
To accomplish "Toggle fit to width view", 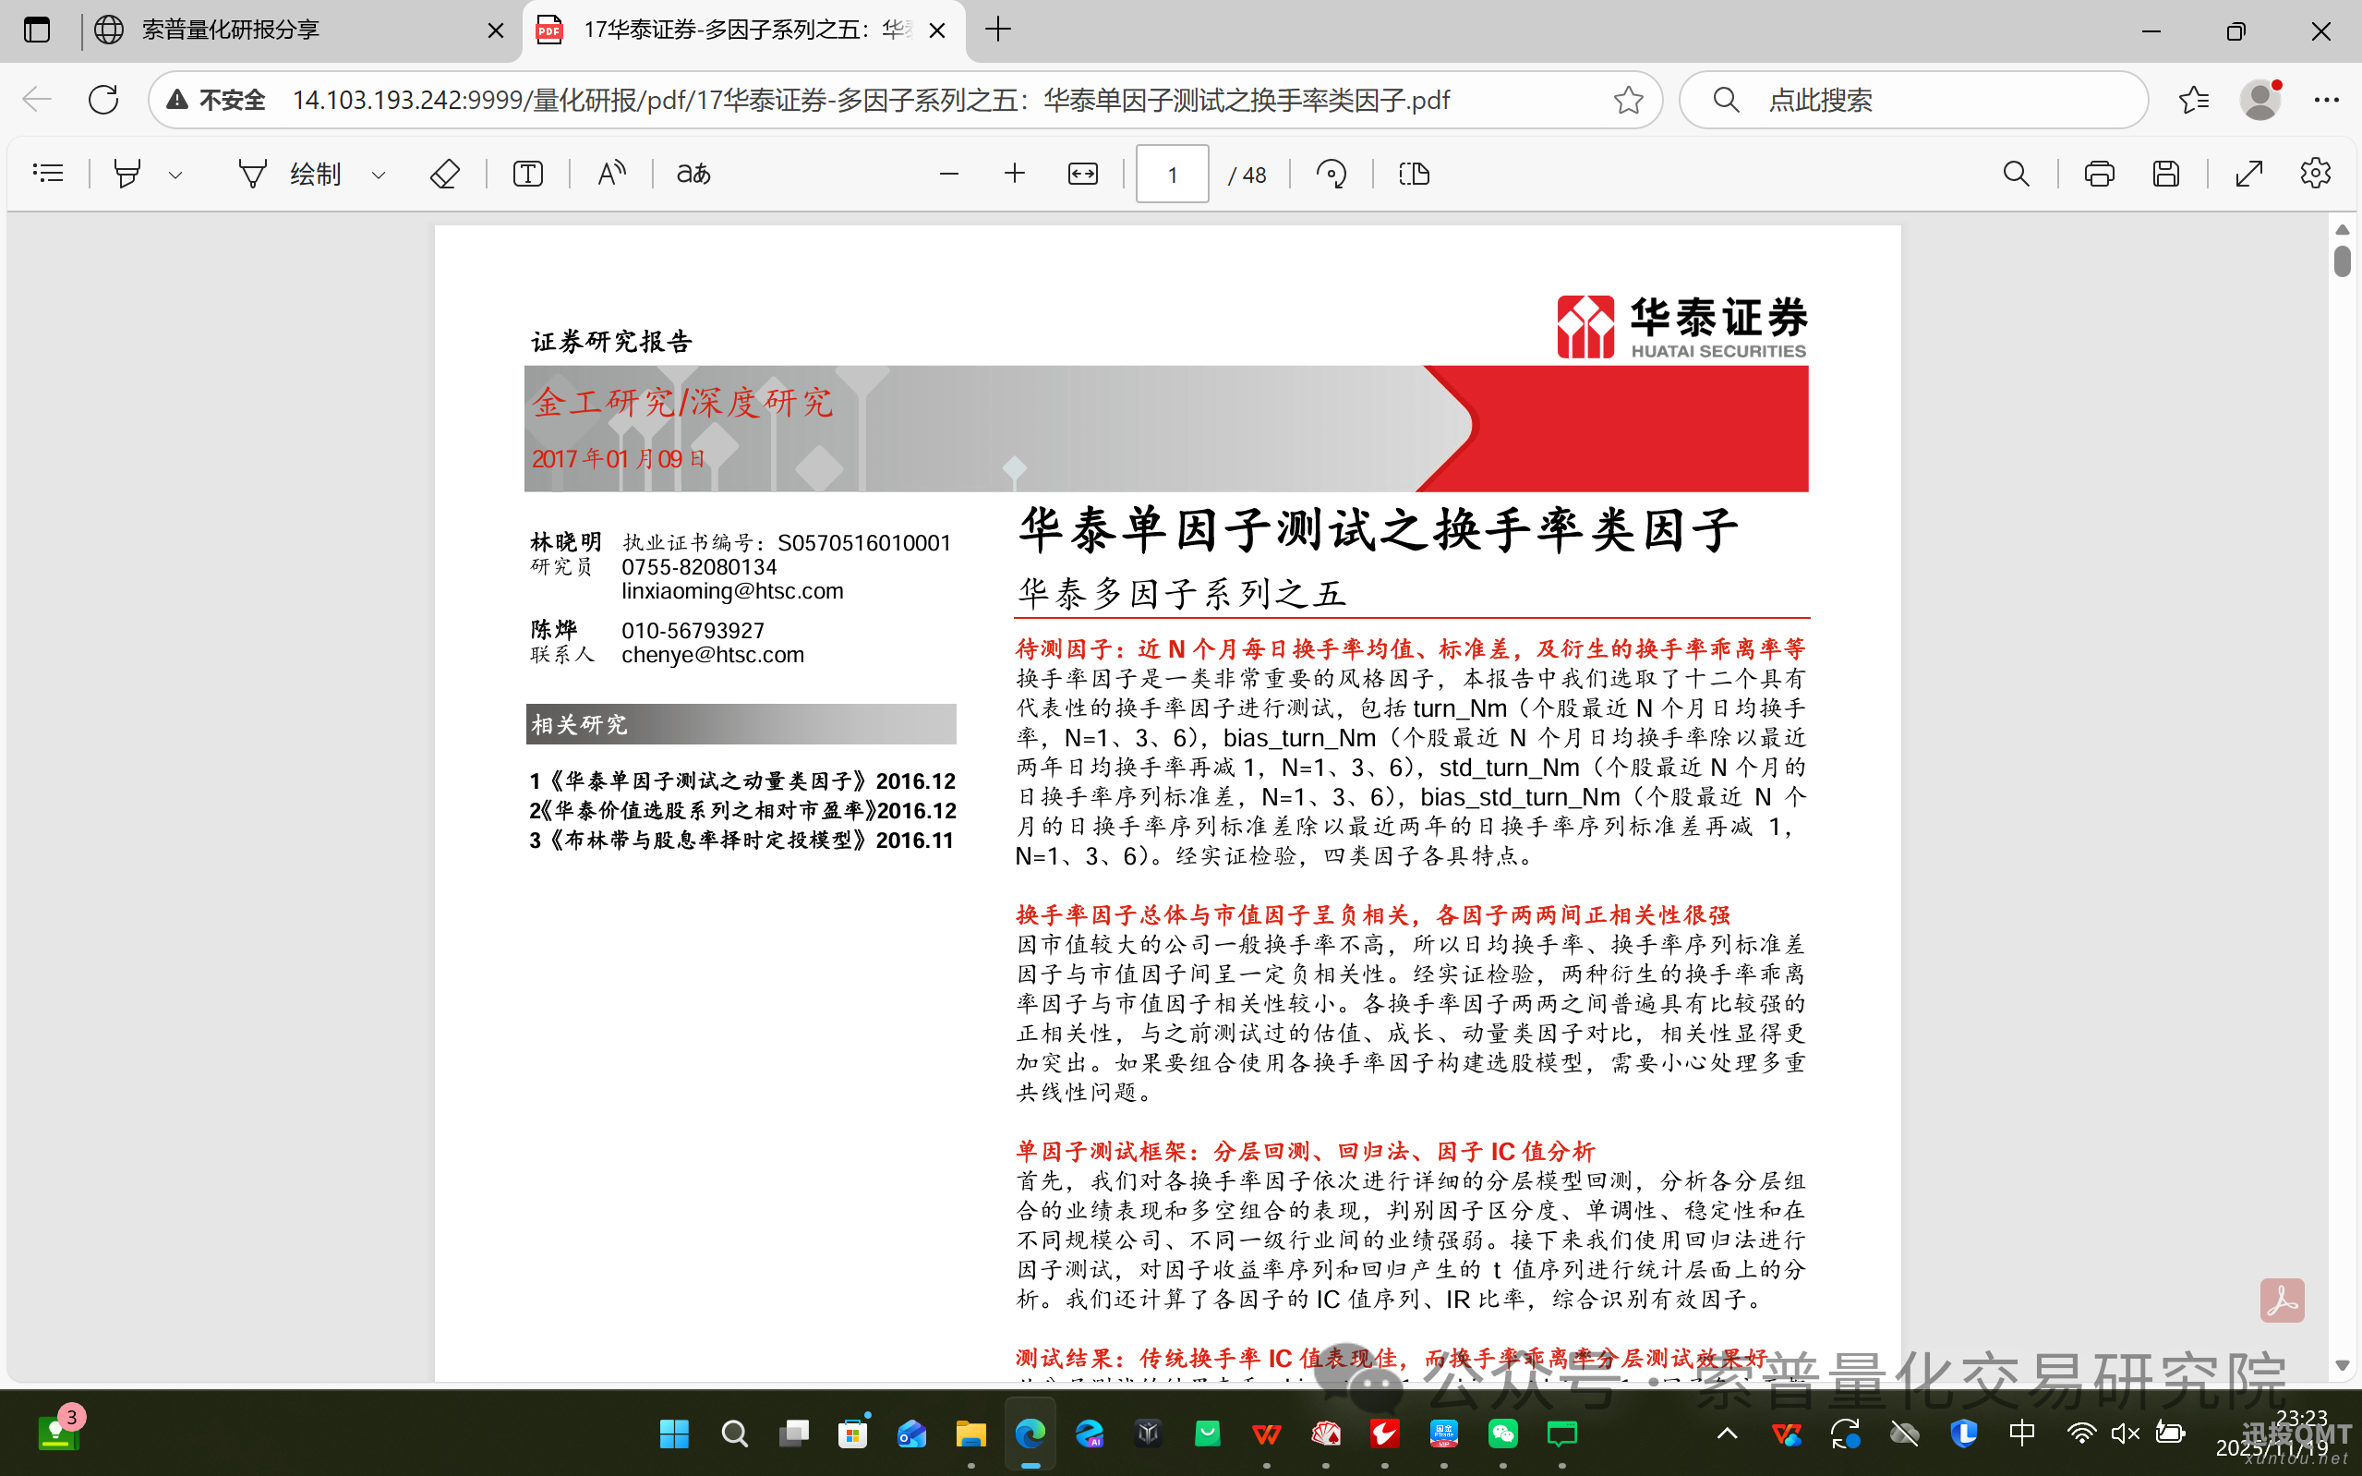I will point(1083,173).
